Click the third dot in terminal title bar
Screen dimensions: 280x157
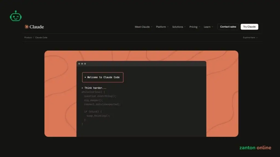(x=85, y=64)
